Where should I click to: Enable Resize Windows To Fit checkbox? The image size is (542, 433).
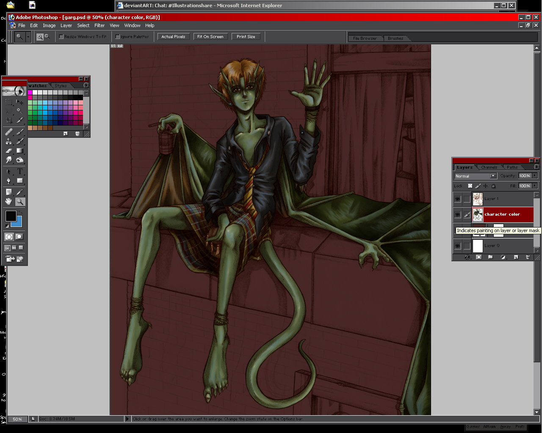[61, 37]
